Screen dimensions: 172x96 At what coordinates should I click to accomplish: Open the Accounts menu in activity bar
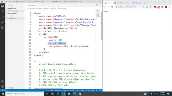(x=3, y=81)
